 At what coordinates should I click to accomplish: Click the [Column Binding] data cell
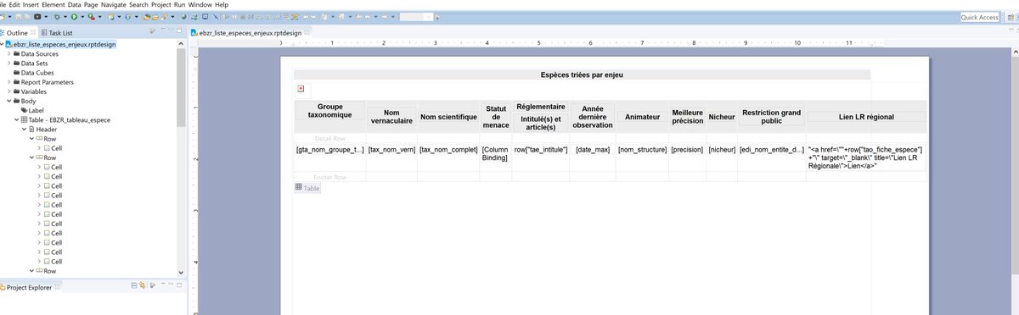click(x=496, y=153)
